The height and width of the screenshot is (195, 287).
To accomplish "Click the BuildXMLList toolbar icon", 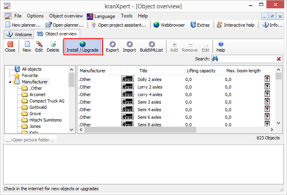I will 151,44.
